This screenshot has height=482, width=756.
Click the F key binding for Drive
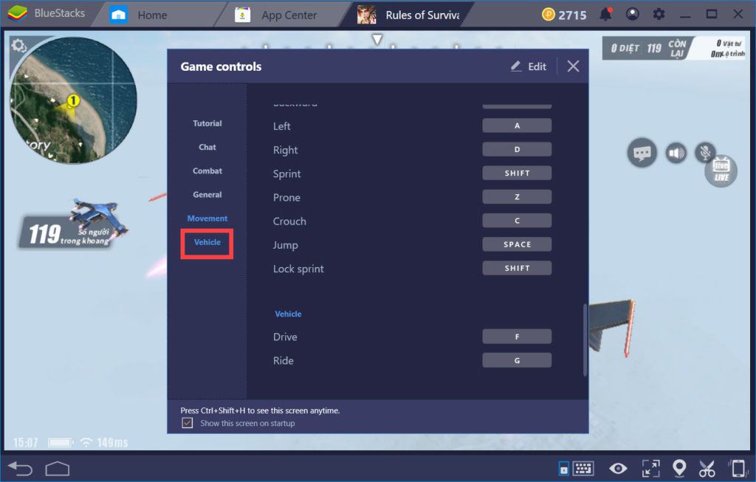pyautogui.click(x=517, y=337)
